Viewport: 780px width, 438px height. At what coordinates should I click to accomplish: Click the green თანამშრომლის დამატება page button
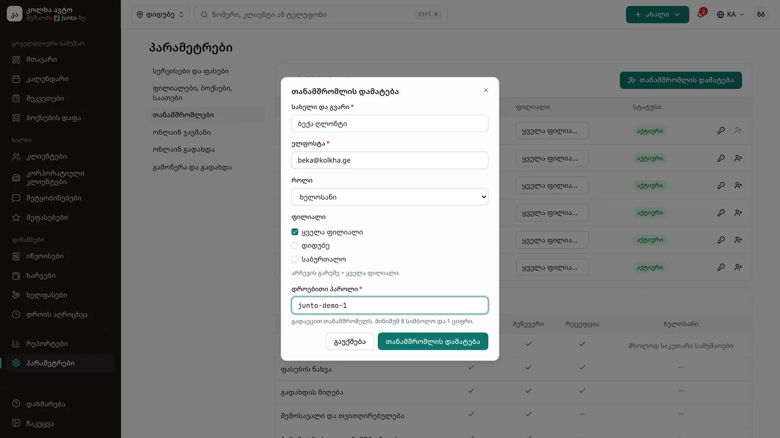coord(681,80)
